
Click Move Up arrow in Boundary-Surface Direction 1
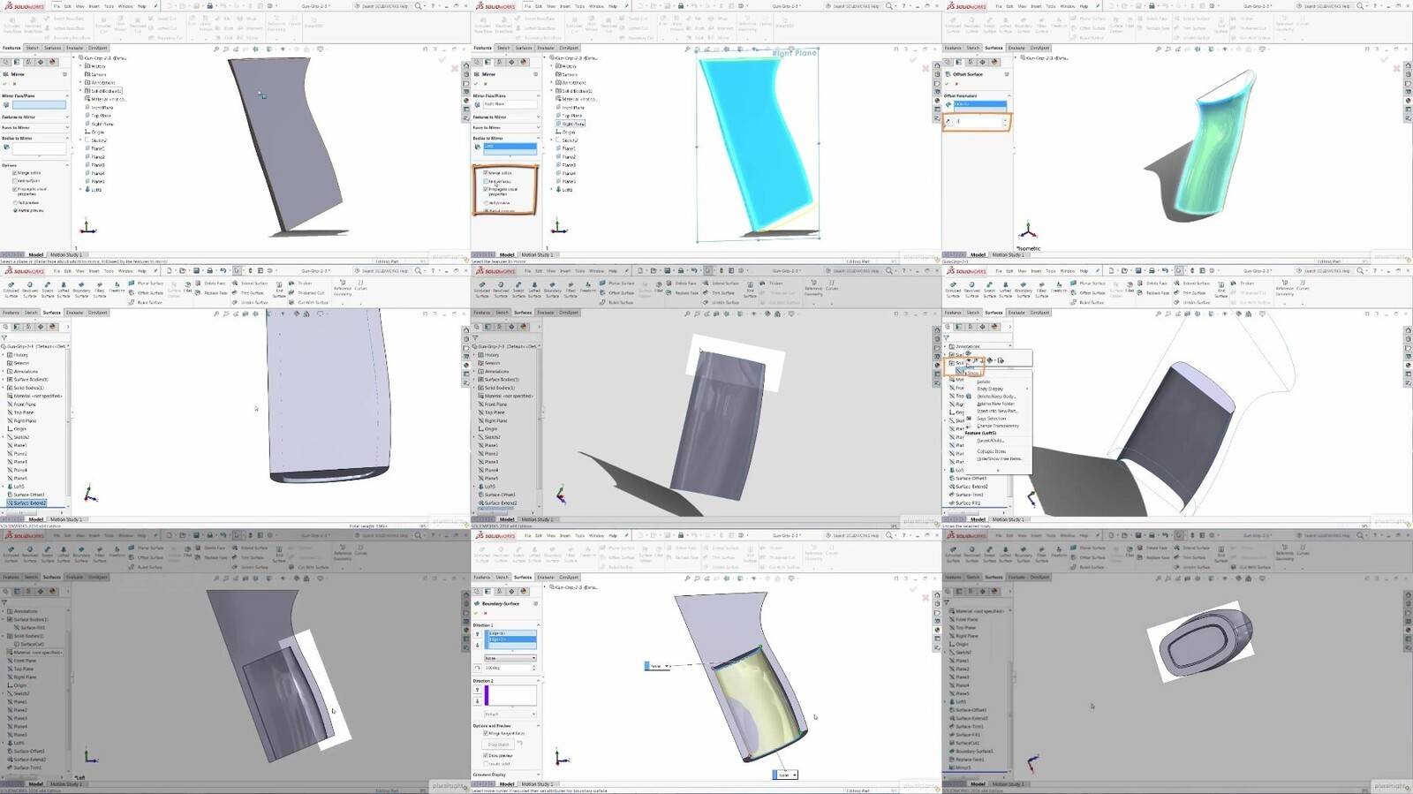478,634
